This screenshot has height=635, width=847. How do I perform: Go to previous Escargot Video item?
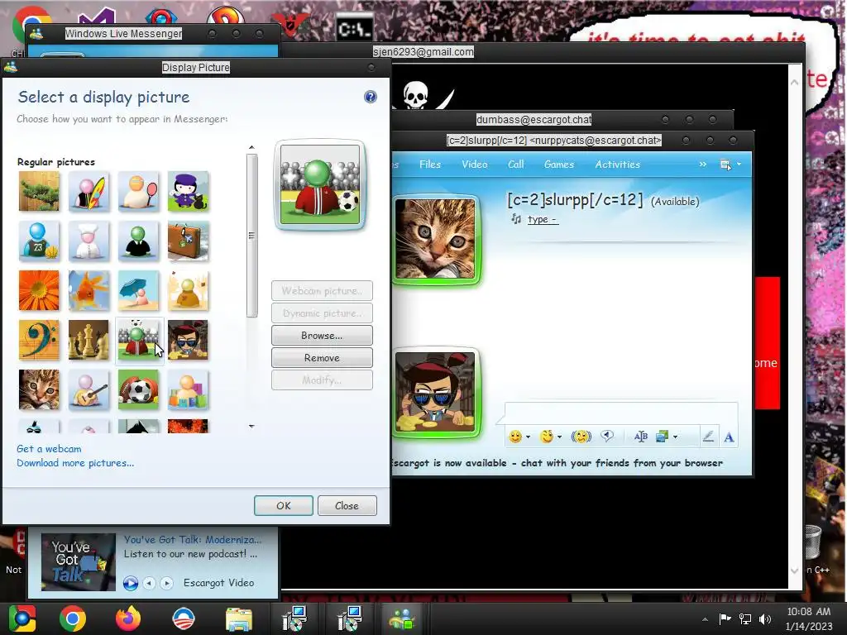[x=149, y=583]
